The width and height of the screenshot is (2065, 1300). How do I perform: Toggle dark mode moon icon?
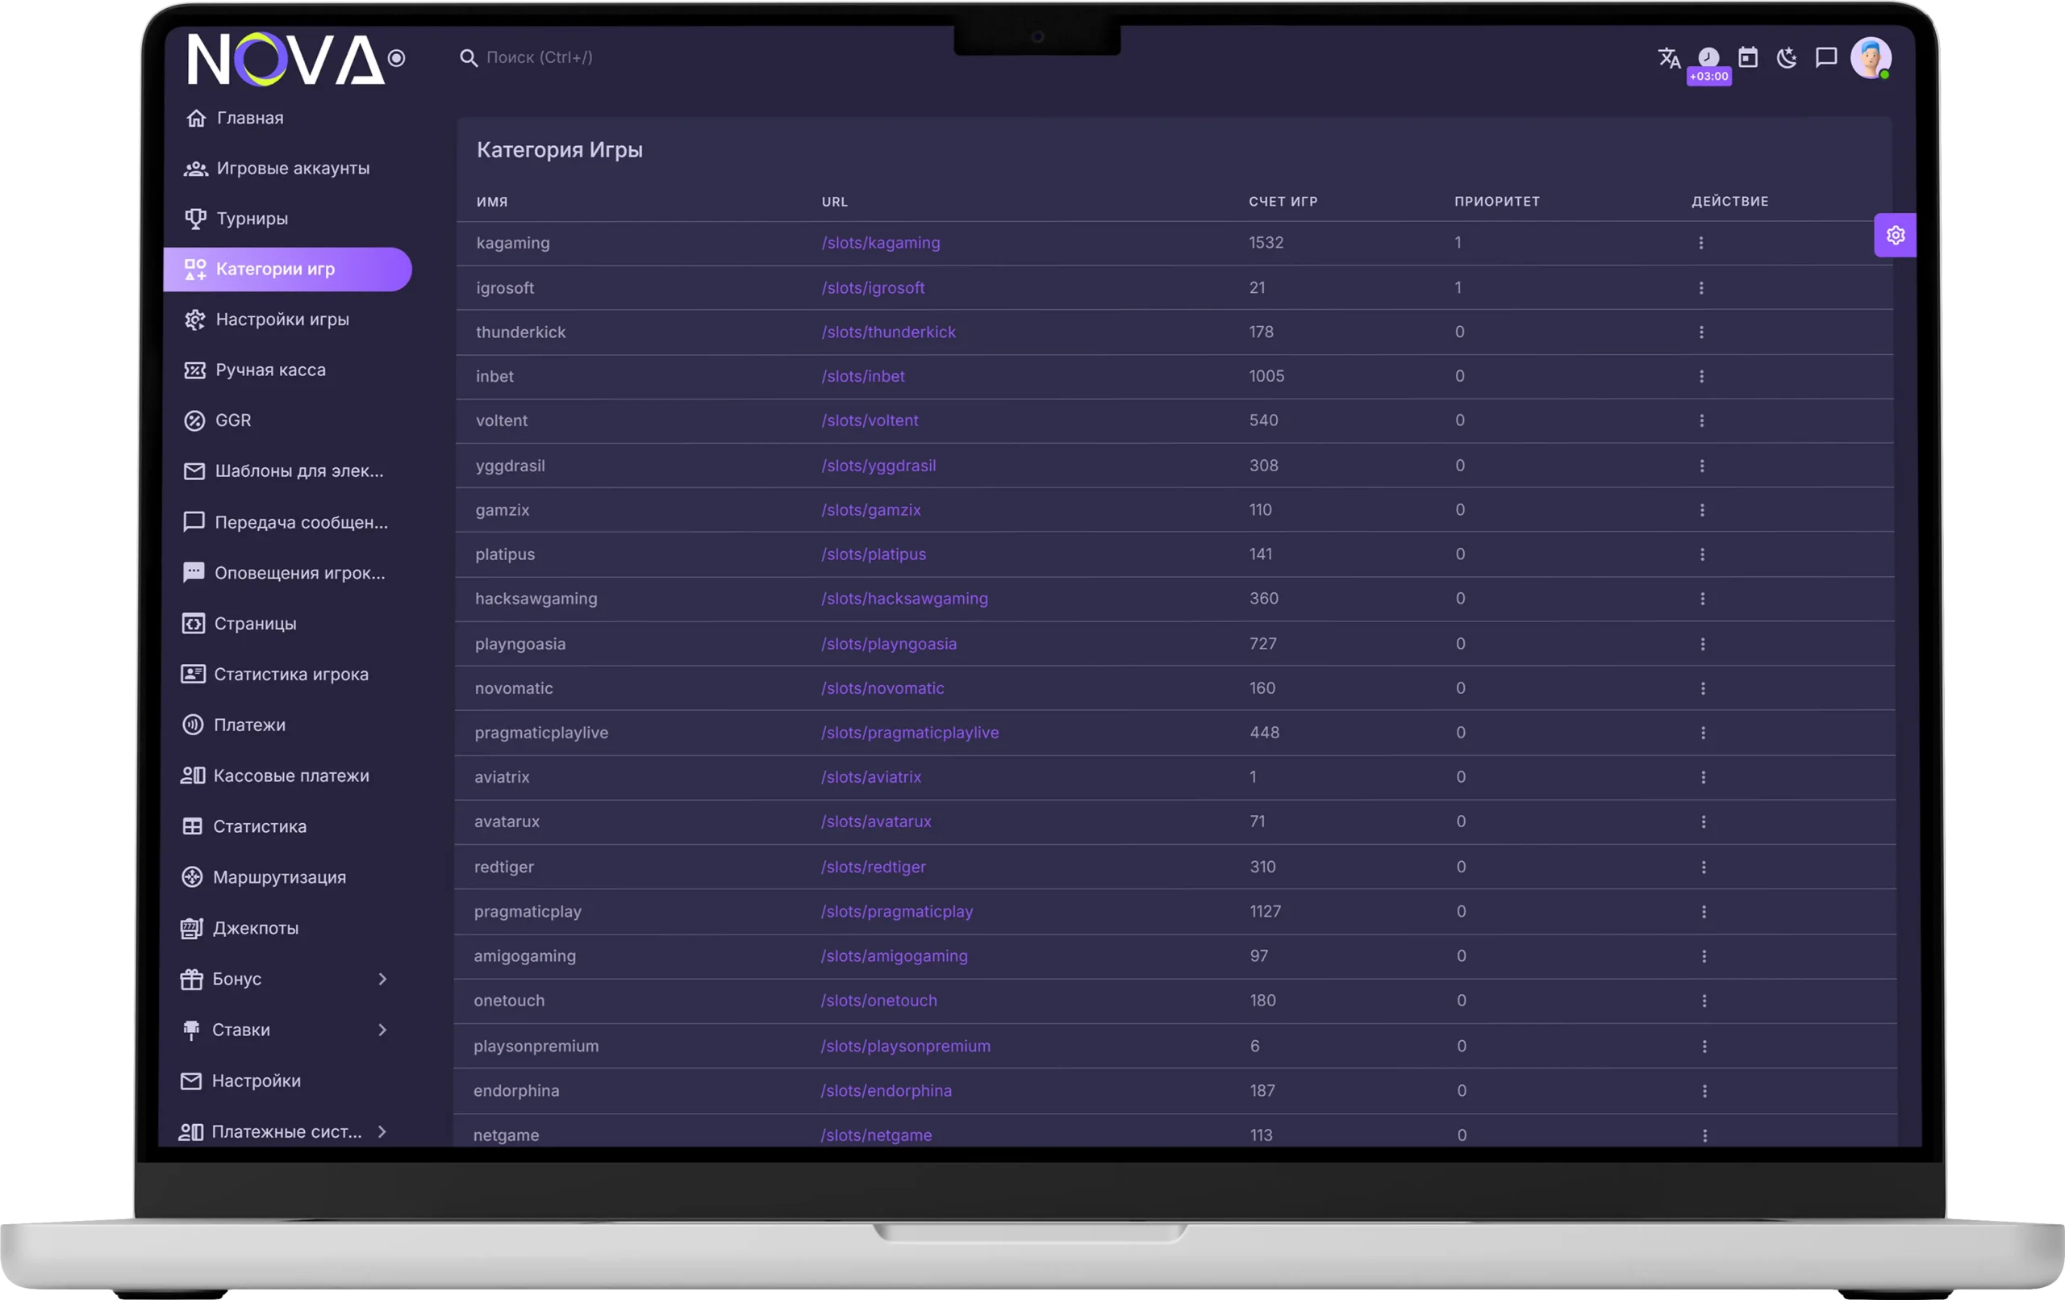[x=1788, y=57]
